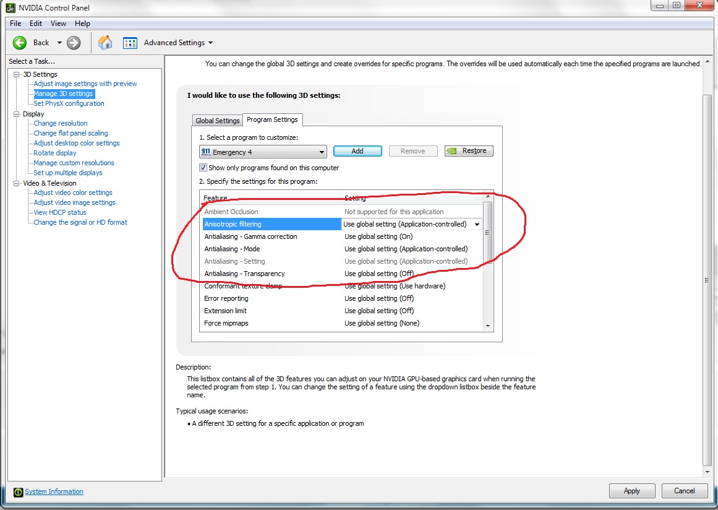Select the Error reporting row
Image resolution: width=718 pixels, height=510 pixels.
pyautogui.click(x=341, y=298)
